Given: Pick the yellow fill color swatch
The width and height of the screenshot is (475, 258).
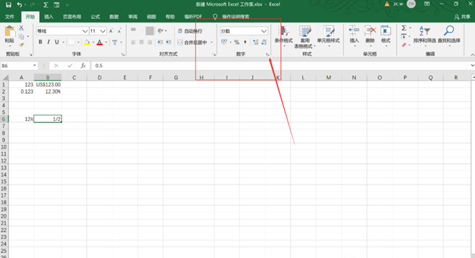Looking at the screenshot, I should pyautogui.click(x=87, y=42).
